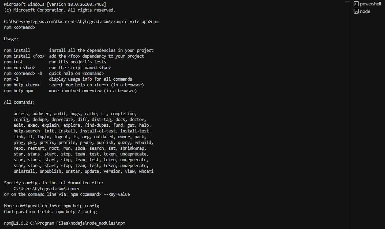The image size is (385, 229).
Task: Click the nodejs node_modules npm path
Action: pos(78,223)
